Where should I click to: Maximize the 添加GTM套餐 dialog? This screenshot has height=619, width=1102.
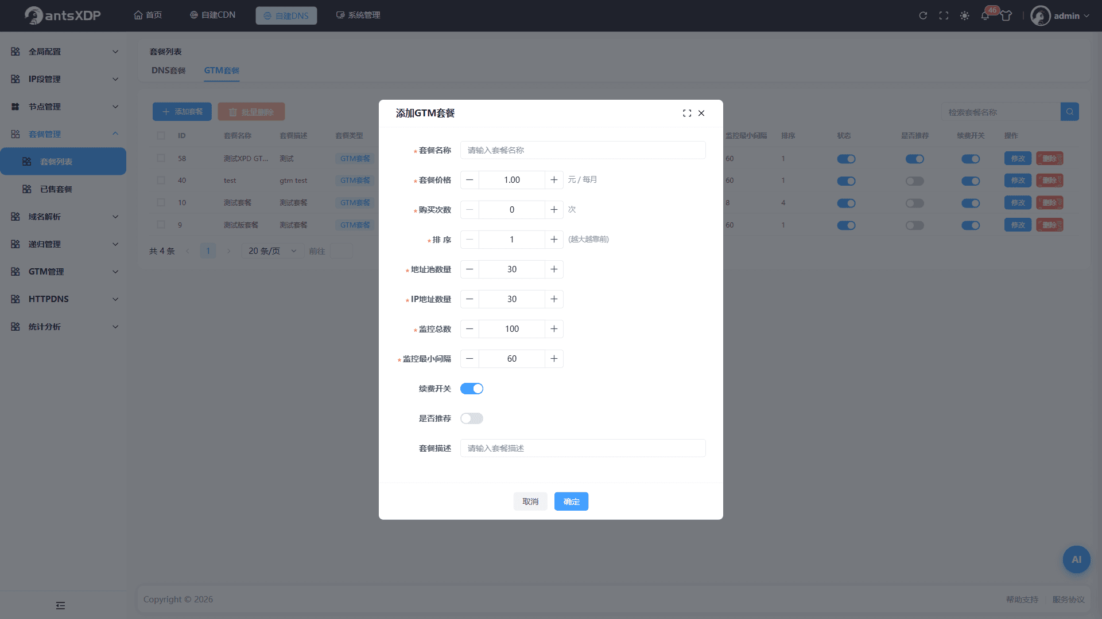pyautogui.click(x=687, y=113)
